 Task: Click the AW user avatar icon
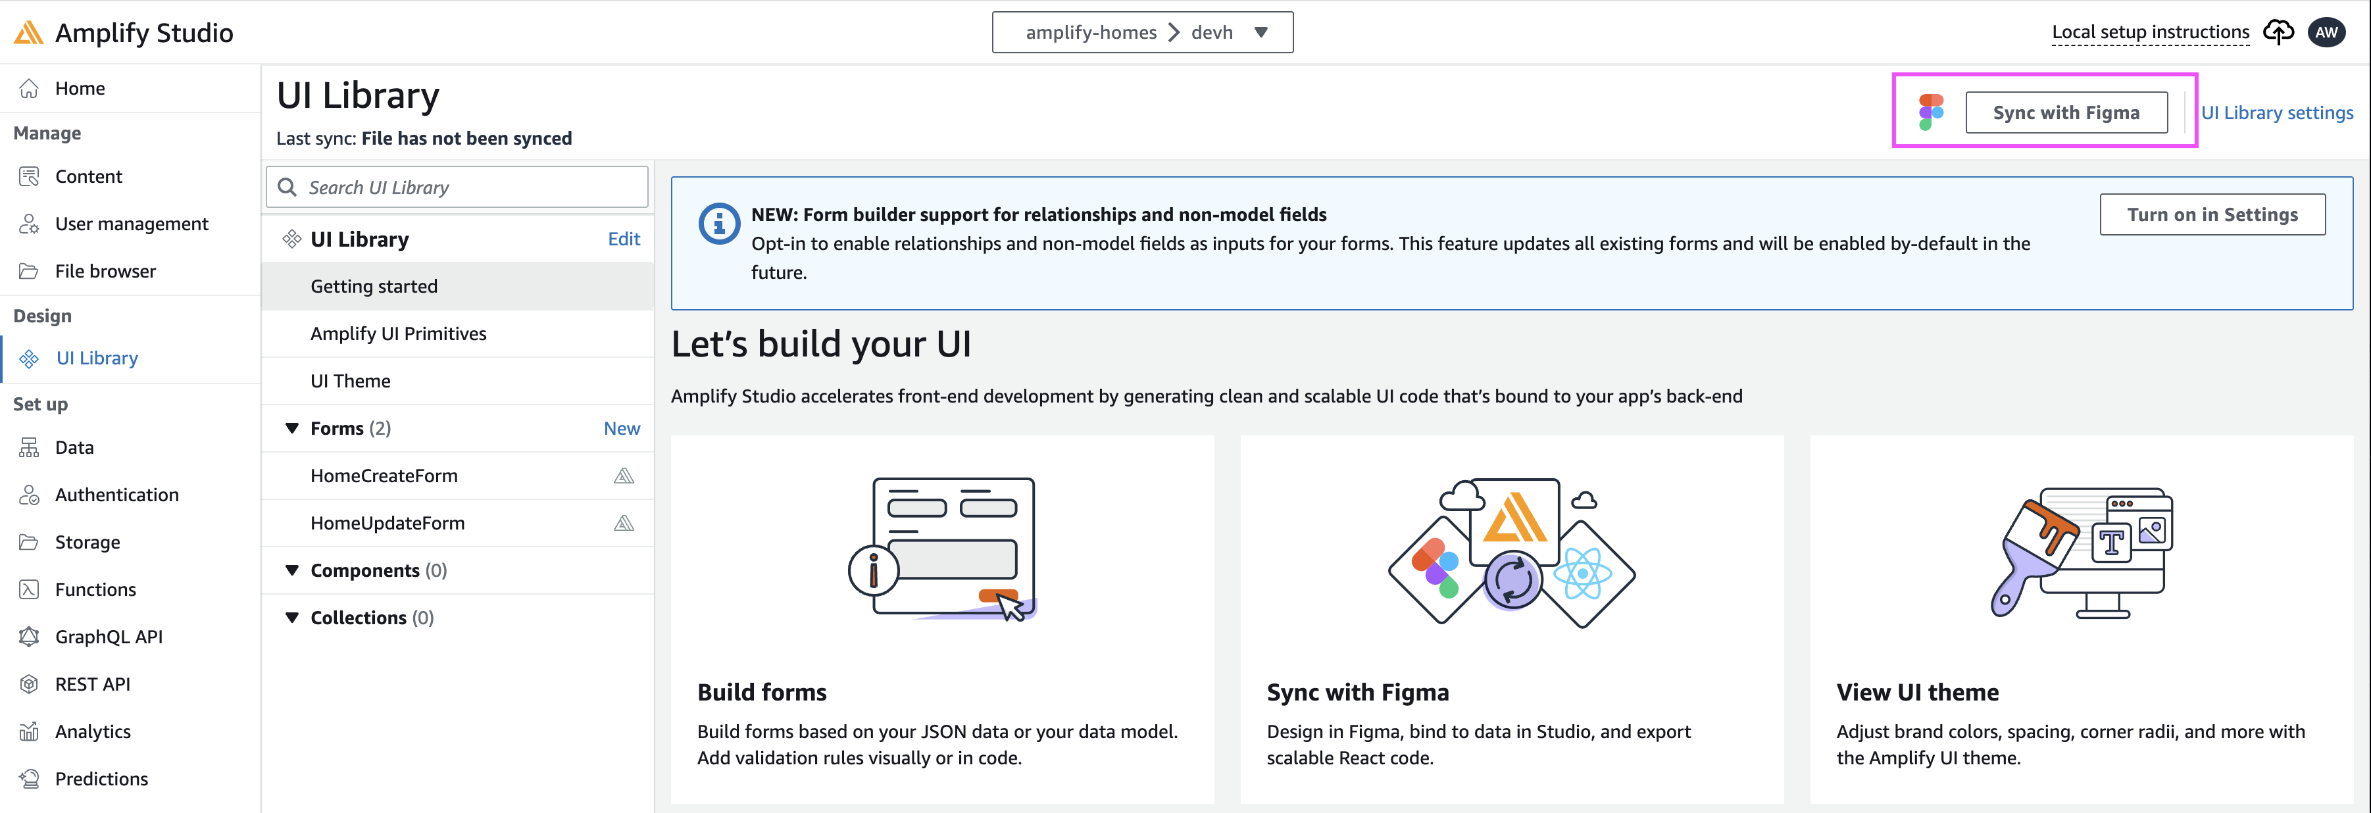click(x=2326, y=32)
